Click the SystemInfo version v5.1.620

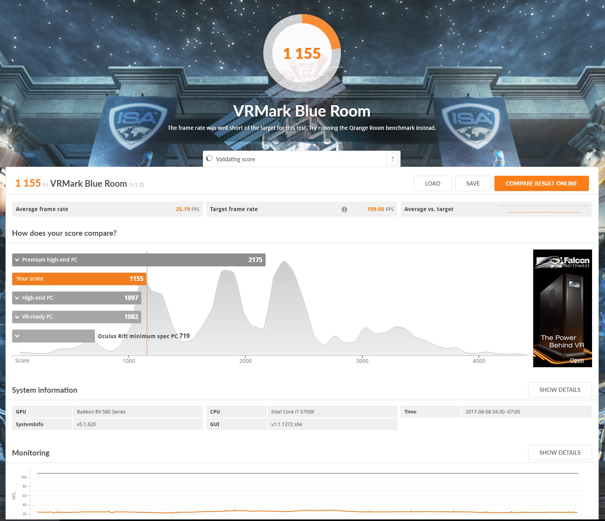pos(86,424)
